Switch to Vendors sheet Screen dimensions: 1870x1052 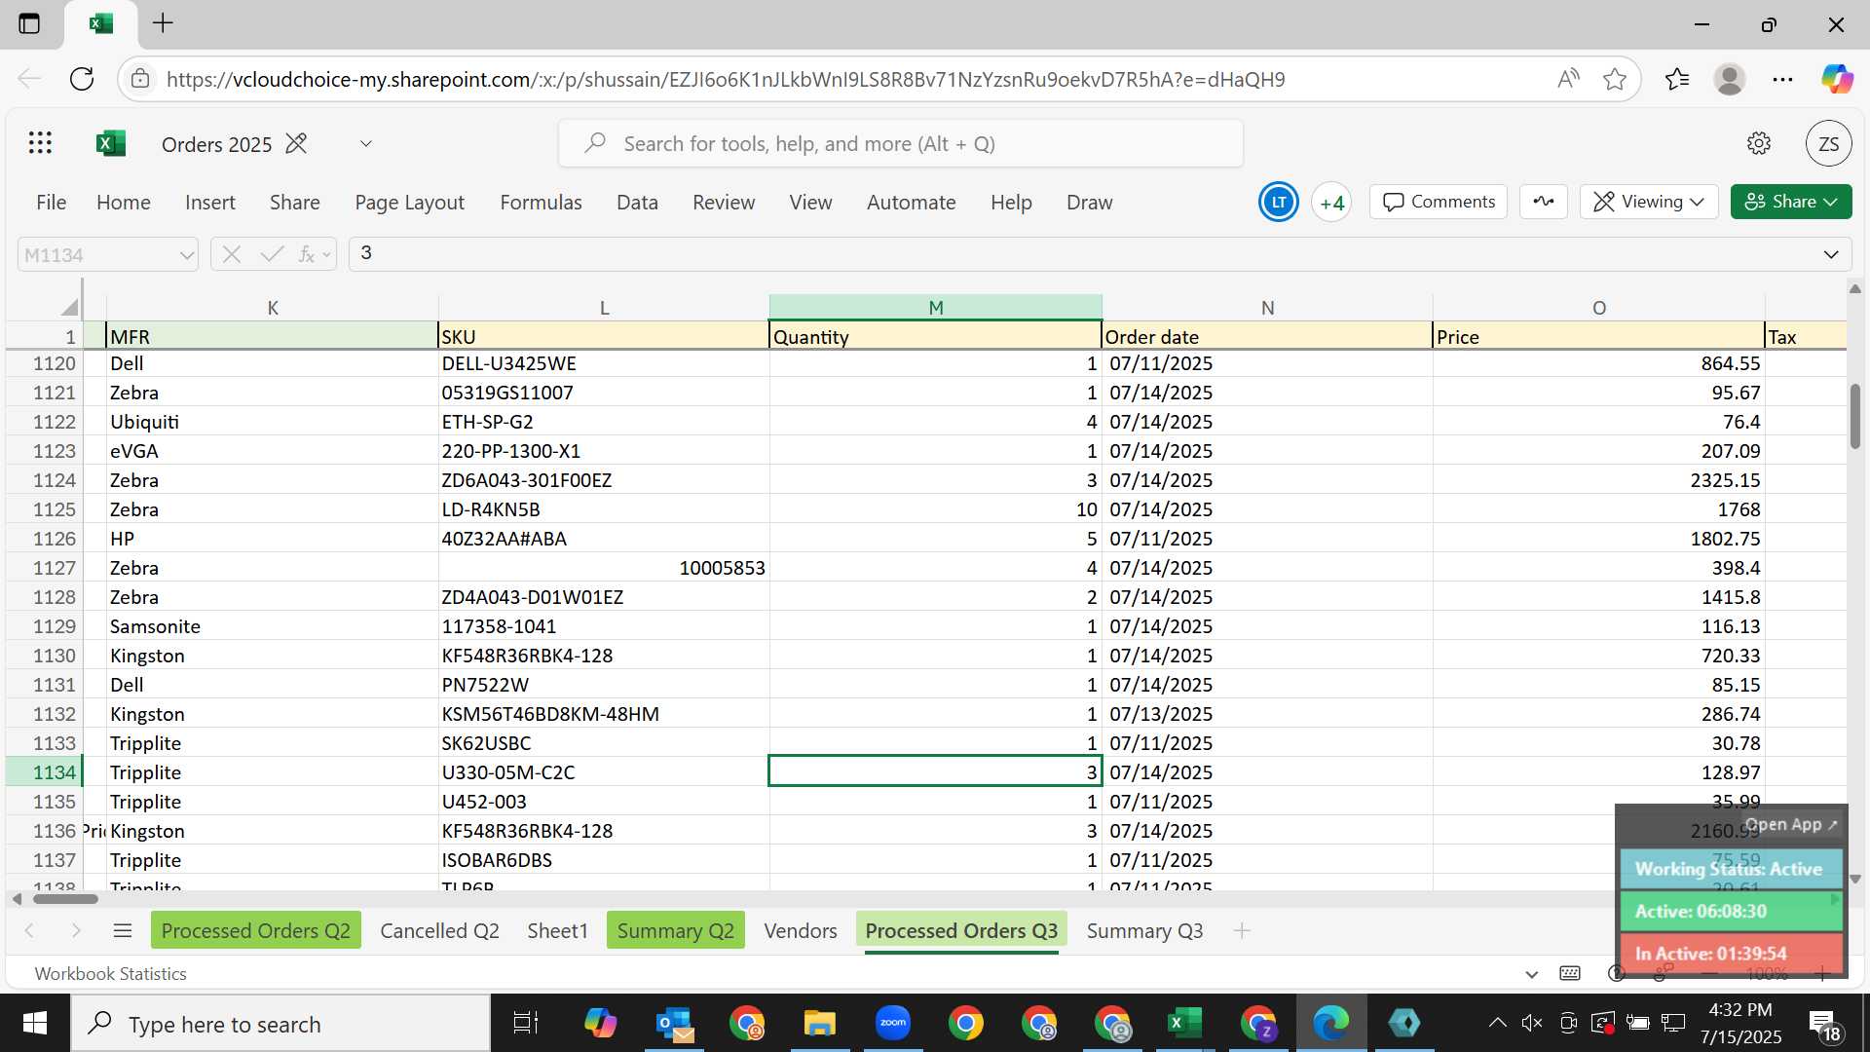pyautogui.click(x=800, y=930)
